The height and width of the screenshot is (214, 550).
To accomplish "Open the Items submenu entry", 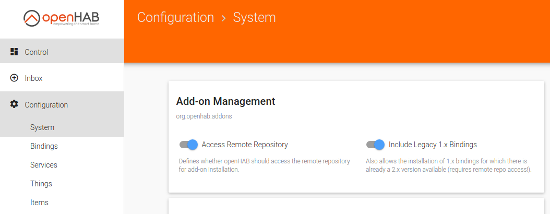I will (x=62, y=203).
